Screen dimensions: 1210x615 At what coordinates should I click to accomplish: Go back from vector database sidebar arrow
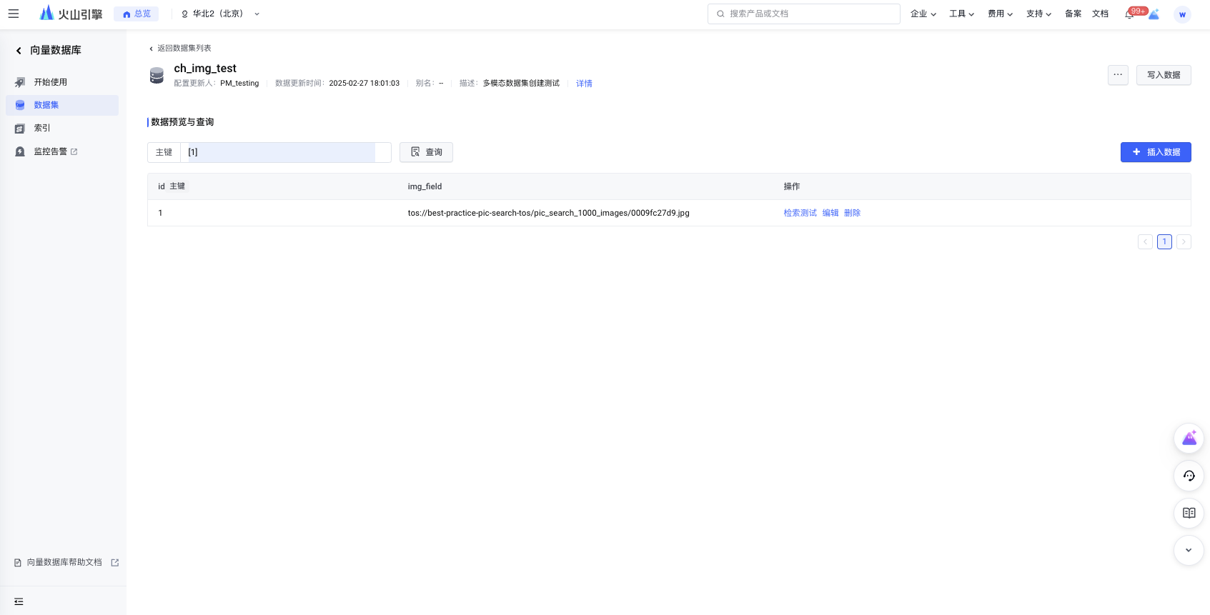coord(19,51)
